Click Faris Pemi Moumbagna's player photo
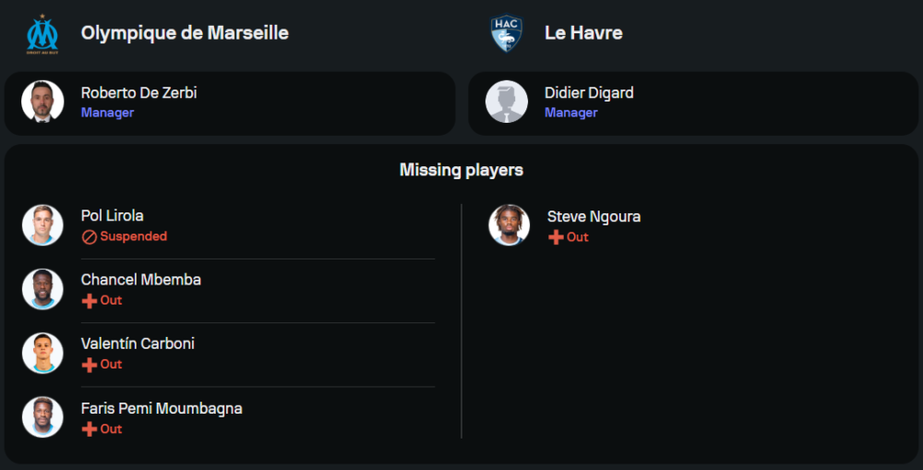This screenshot has height=470, width=923. point(42,417)
